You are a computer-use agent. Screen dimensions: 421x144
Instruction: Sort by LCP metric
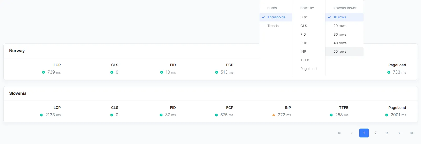click(304, 17)
